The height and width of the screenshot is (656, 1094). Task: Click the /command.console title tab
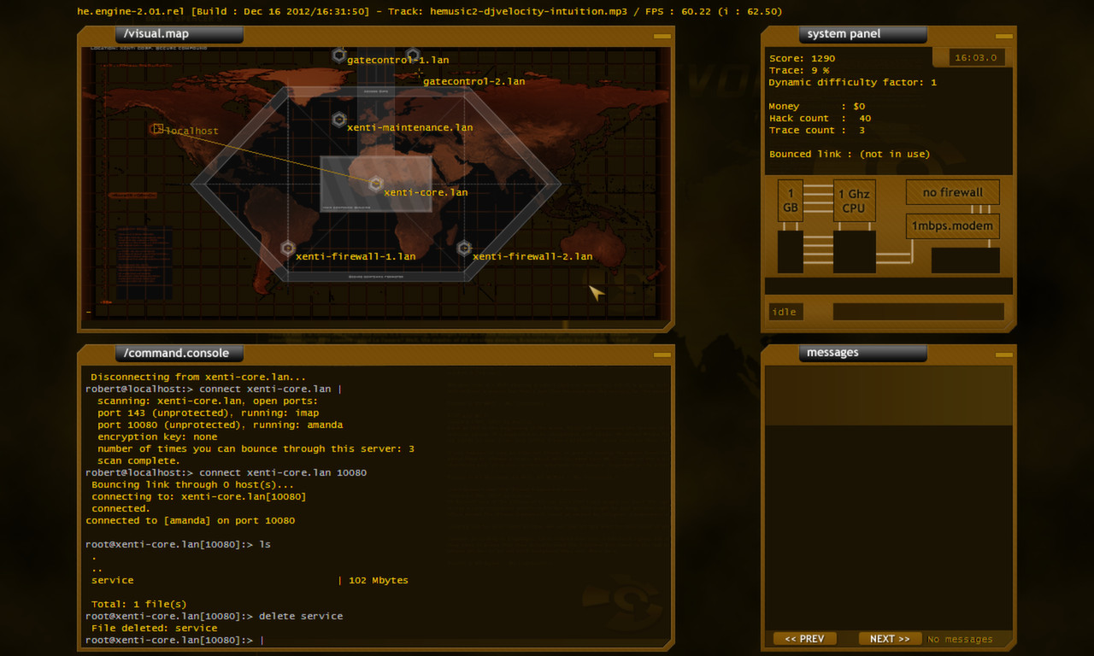178,352
